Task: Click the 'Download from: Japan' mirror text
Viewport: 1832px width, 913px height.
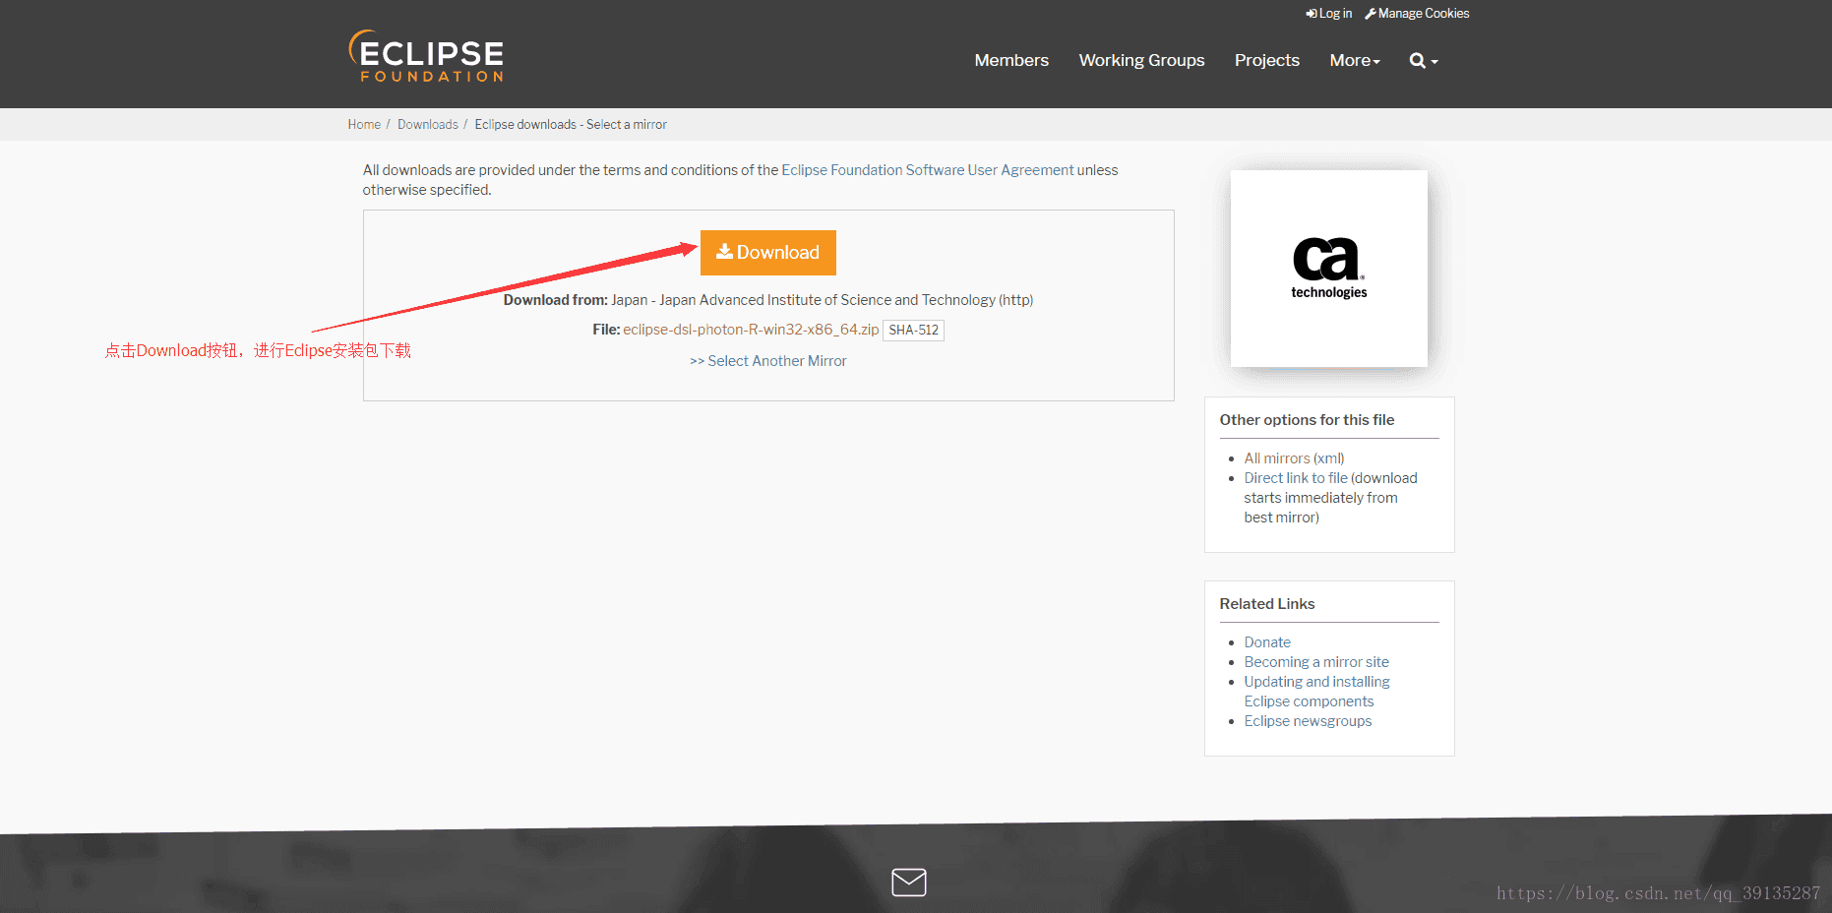Action: 768,300
